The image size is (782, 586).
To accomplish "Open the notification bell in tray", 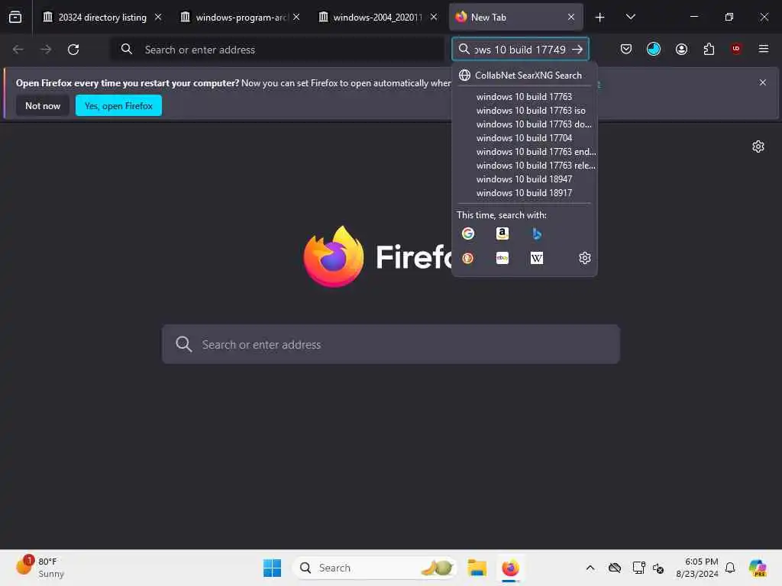I will tap(730, 568).
